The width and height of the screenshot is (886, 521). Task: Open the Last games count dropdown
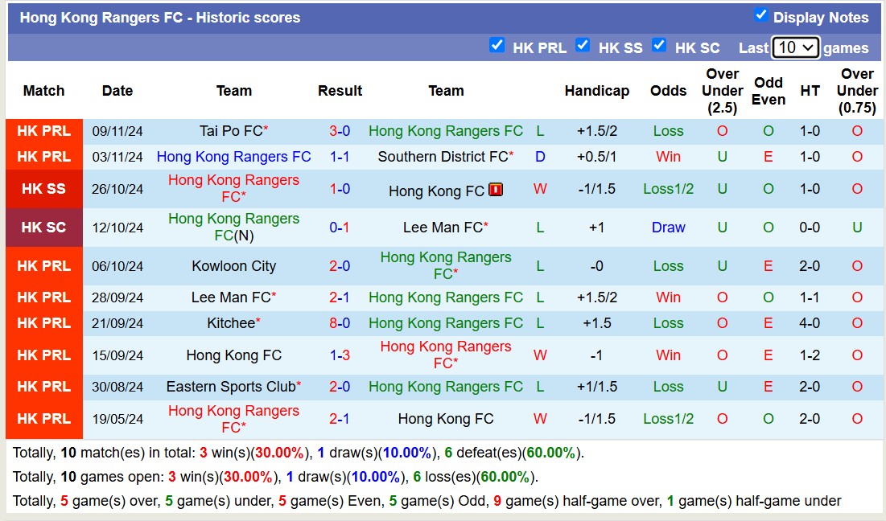795,47
